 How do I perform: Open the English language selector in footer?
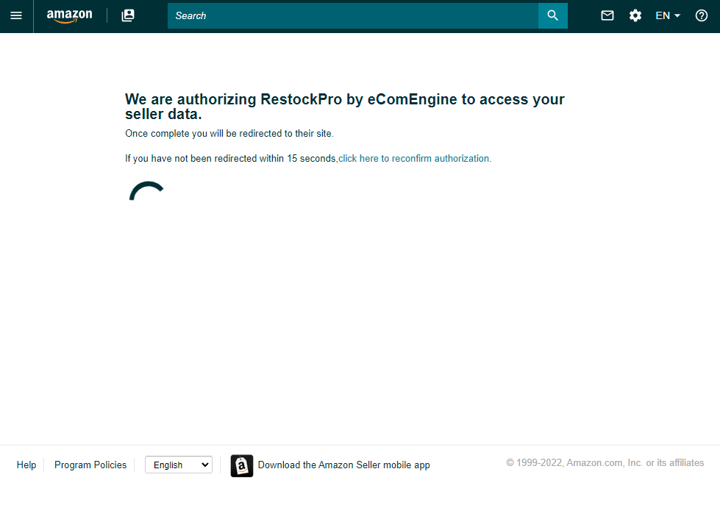tap(179, 465)
